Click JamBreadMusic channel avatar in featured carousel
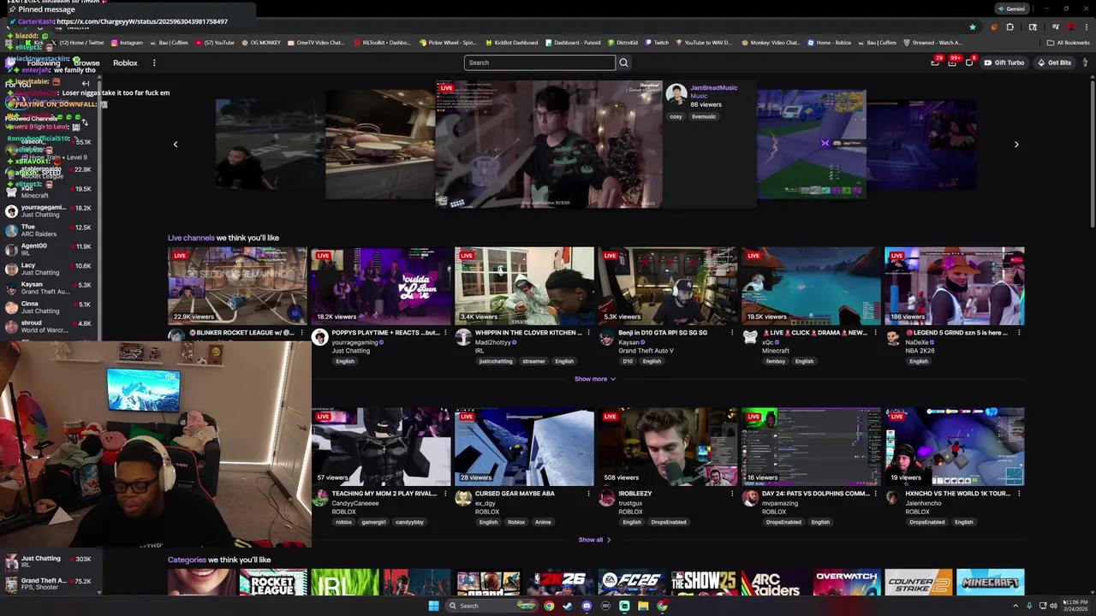 pos(676,94)
